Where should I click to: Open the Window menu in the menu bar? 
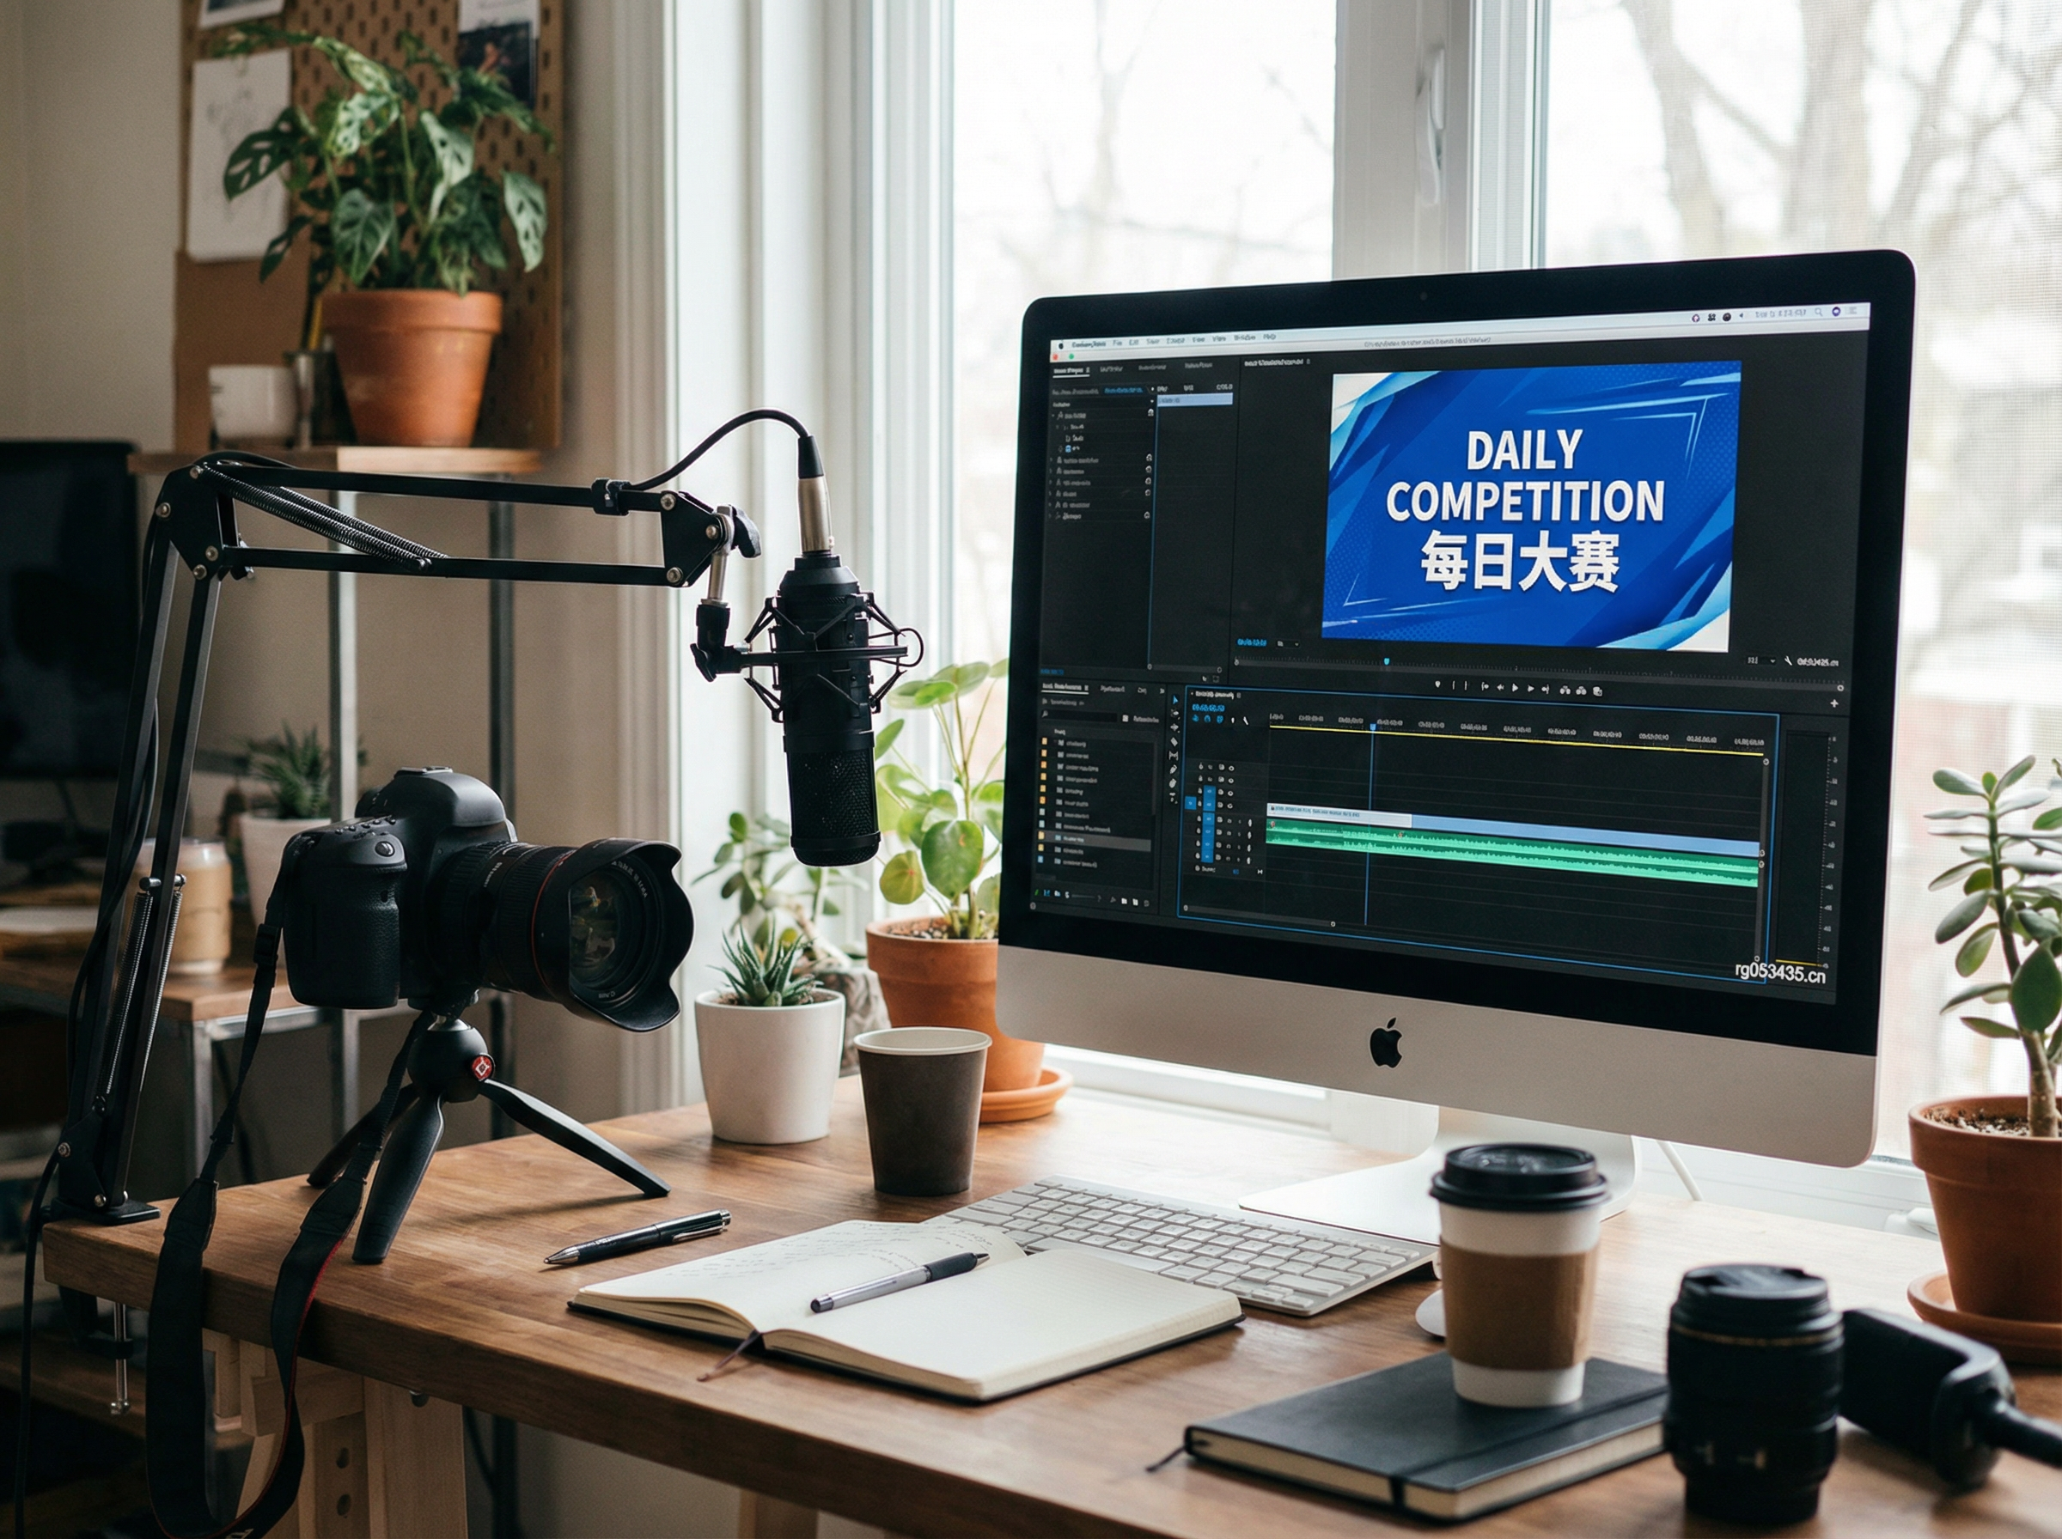click(1245, 338)
